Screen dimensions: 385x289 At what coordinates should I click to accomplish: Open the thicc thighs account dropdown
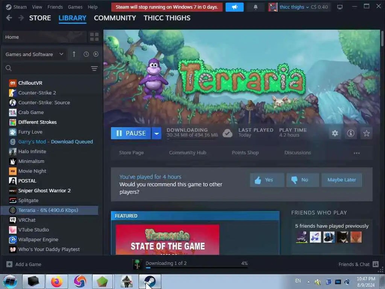[294, 7]
